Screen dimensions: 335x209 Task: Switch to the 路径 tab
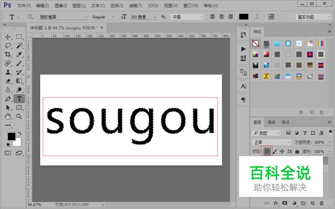(286, 122)
